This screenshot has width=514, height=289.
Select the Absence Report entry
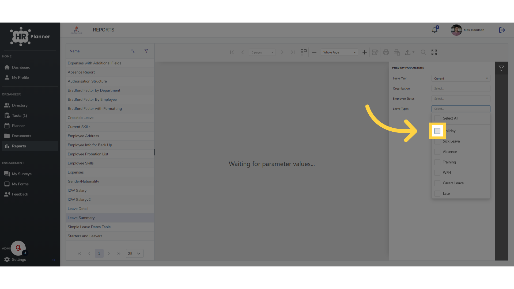(109, 72)
